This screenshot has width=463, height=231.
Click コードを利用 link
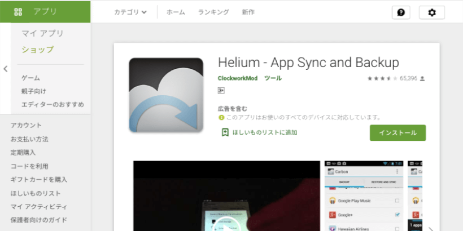click(29, 166)
